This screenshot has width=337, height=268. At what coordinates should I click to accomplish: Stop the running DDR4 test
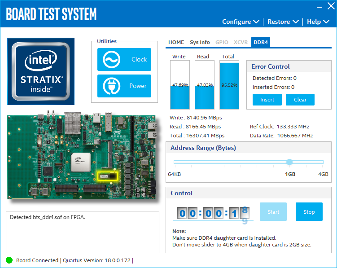(309, 212)
